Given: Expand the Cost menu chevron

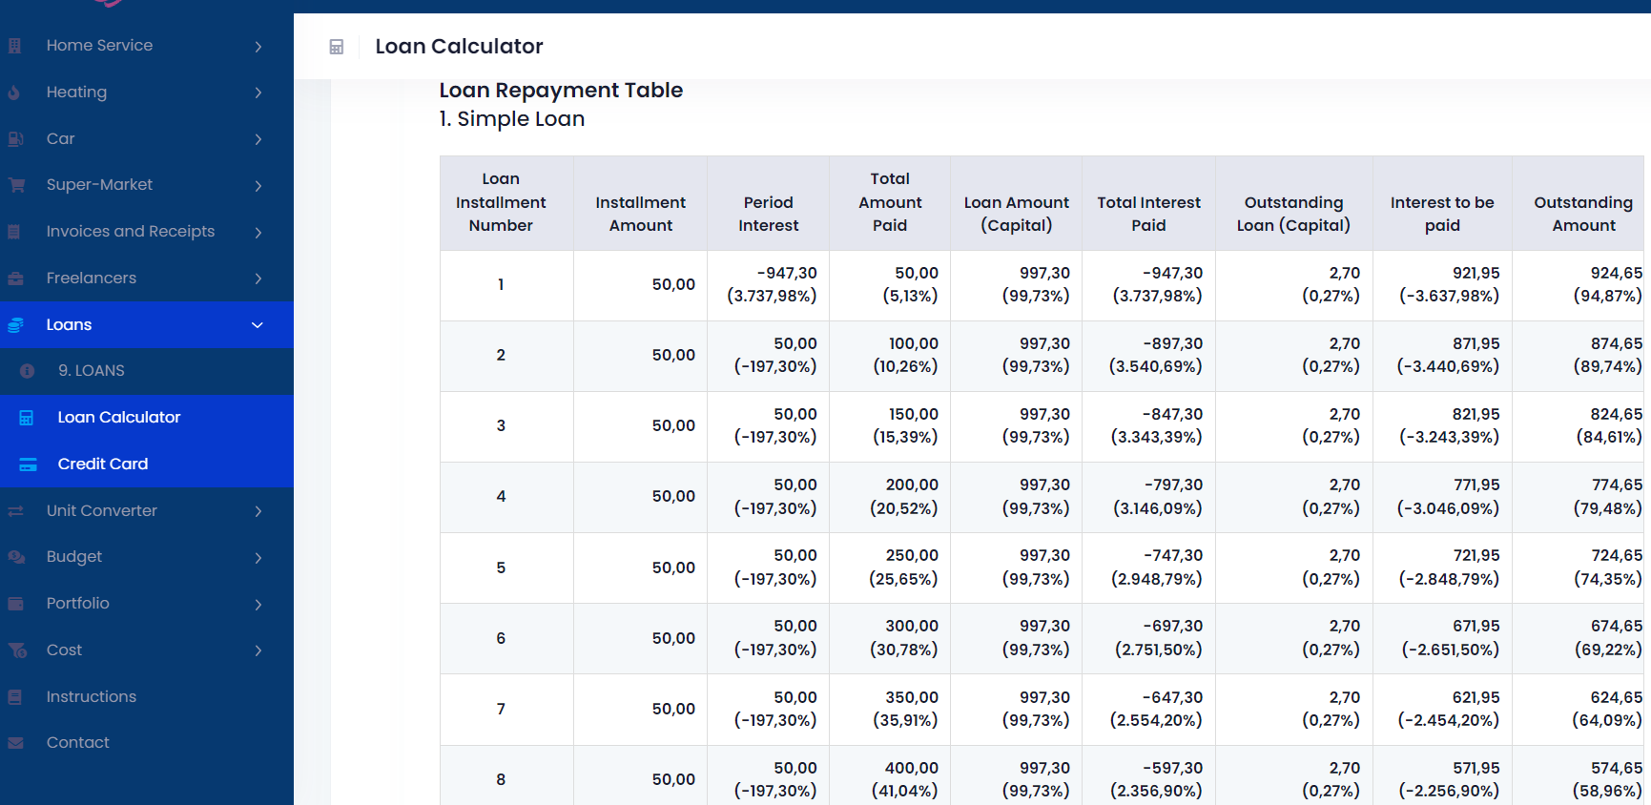Looking at the screenshot, I should [258, 650].
